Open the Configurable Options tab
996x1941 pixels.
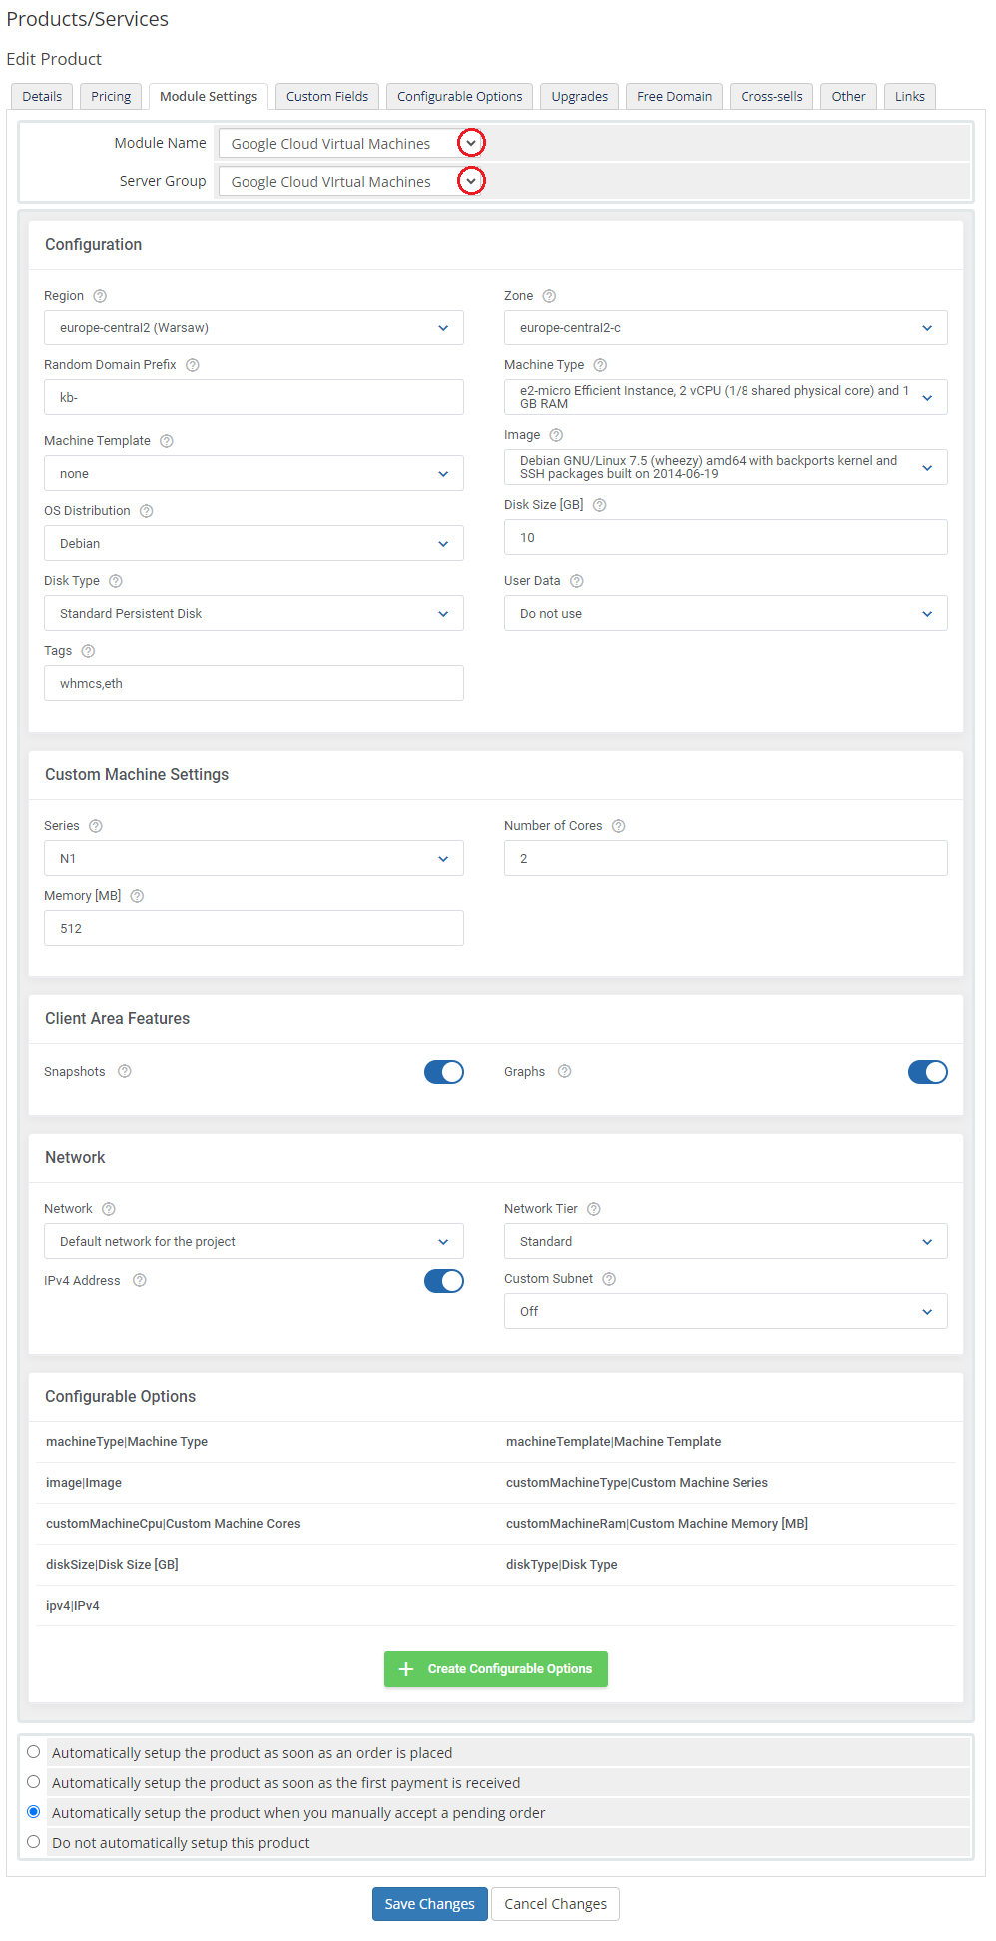(459, 96)
